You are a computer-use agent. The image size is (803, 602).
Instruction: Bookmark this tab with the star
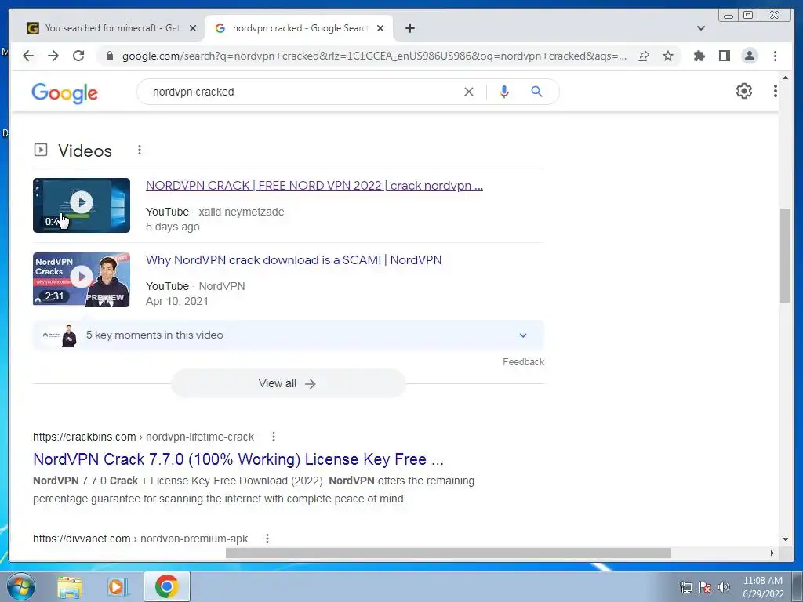[x=668, y=56]
